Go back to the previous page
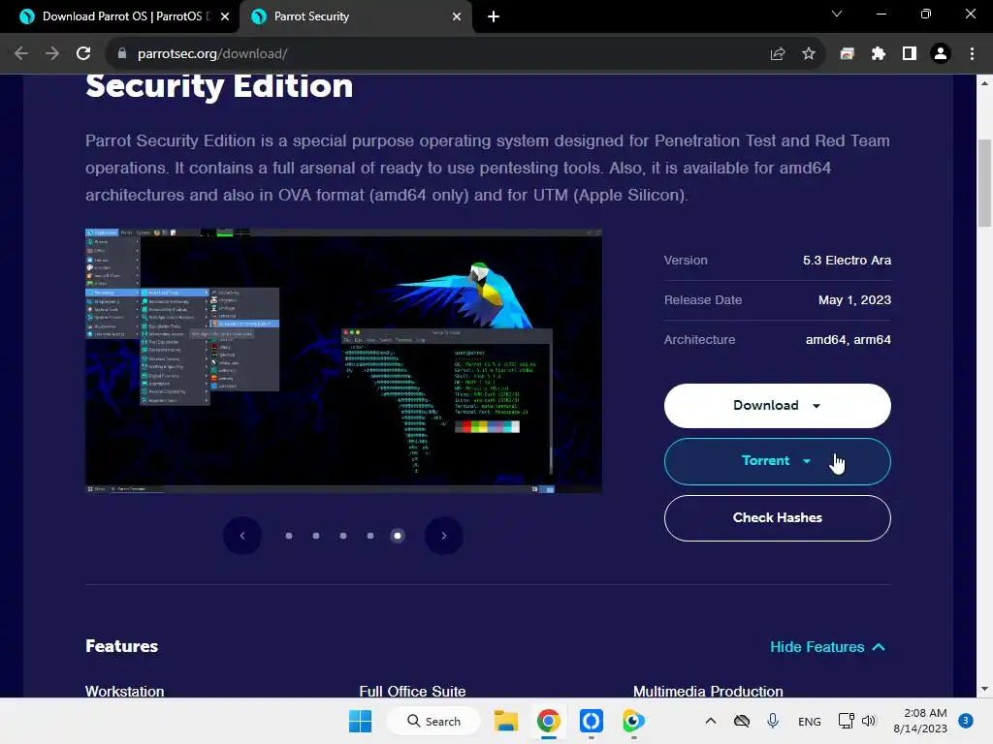Screen dimensions: 993x744 [21, 54]
